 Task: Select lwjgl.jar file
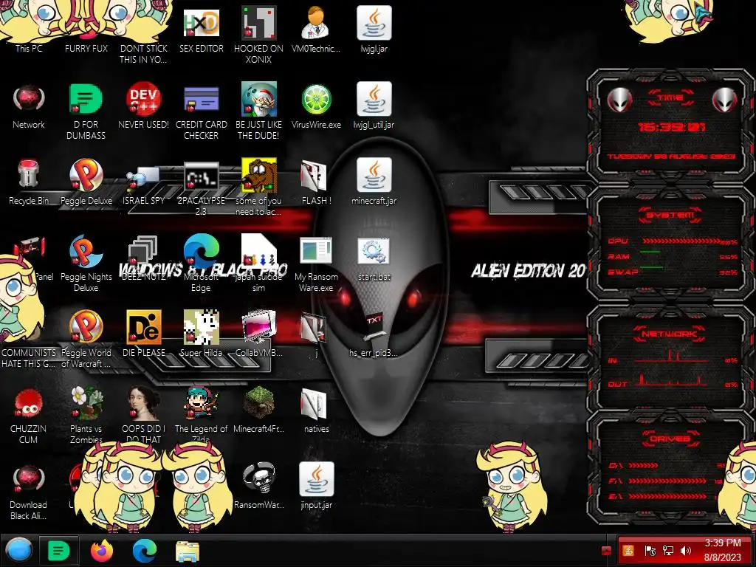point(374,29)
